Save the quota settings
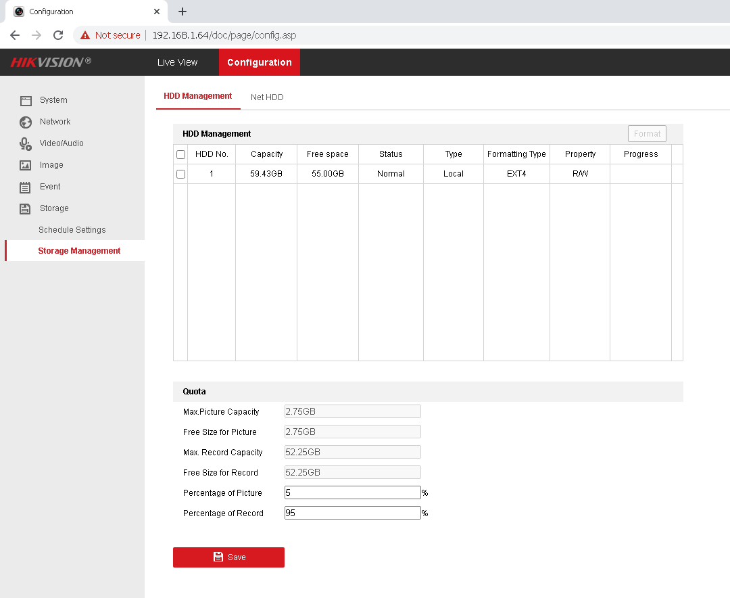 click(228, 557)
